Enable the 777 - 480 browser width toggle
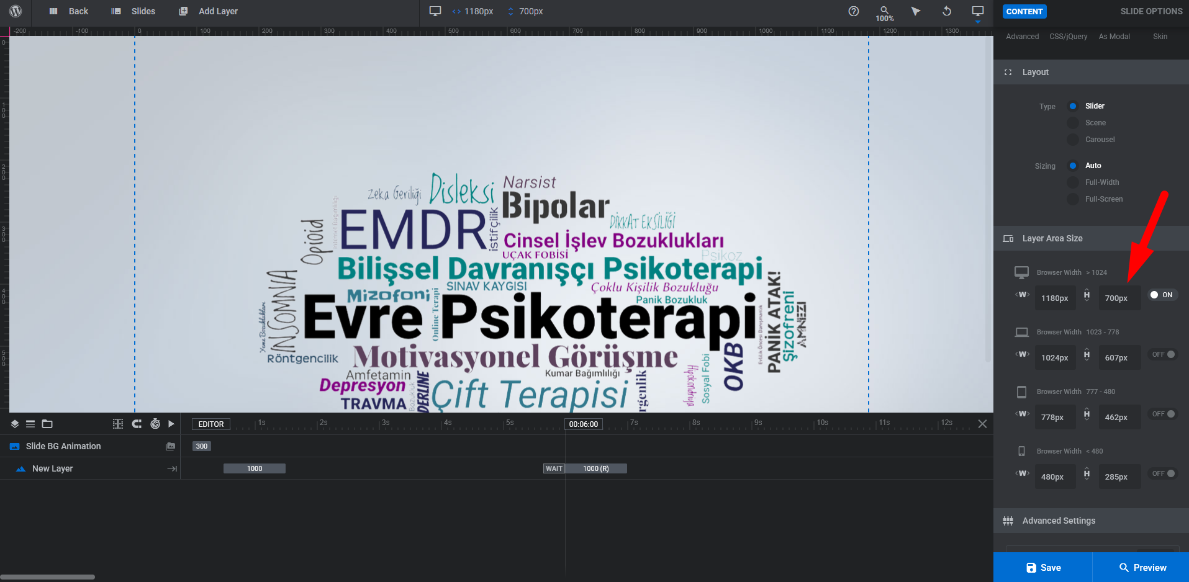Image resolution: width=1189 pixels, height=582 pixels. tap(1164, 414)
